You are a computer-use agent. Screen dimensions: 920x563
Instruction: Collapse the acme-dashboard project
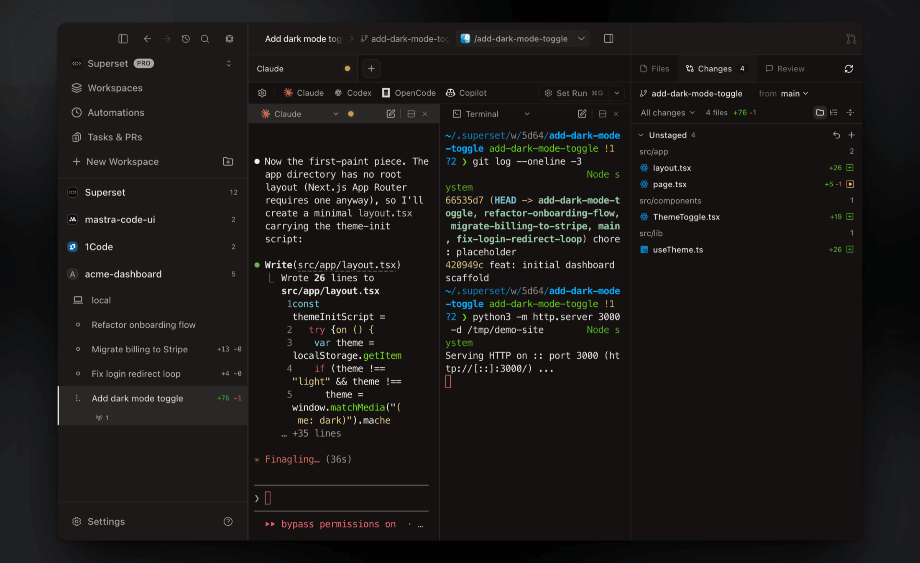(x=153, y=274)
